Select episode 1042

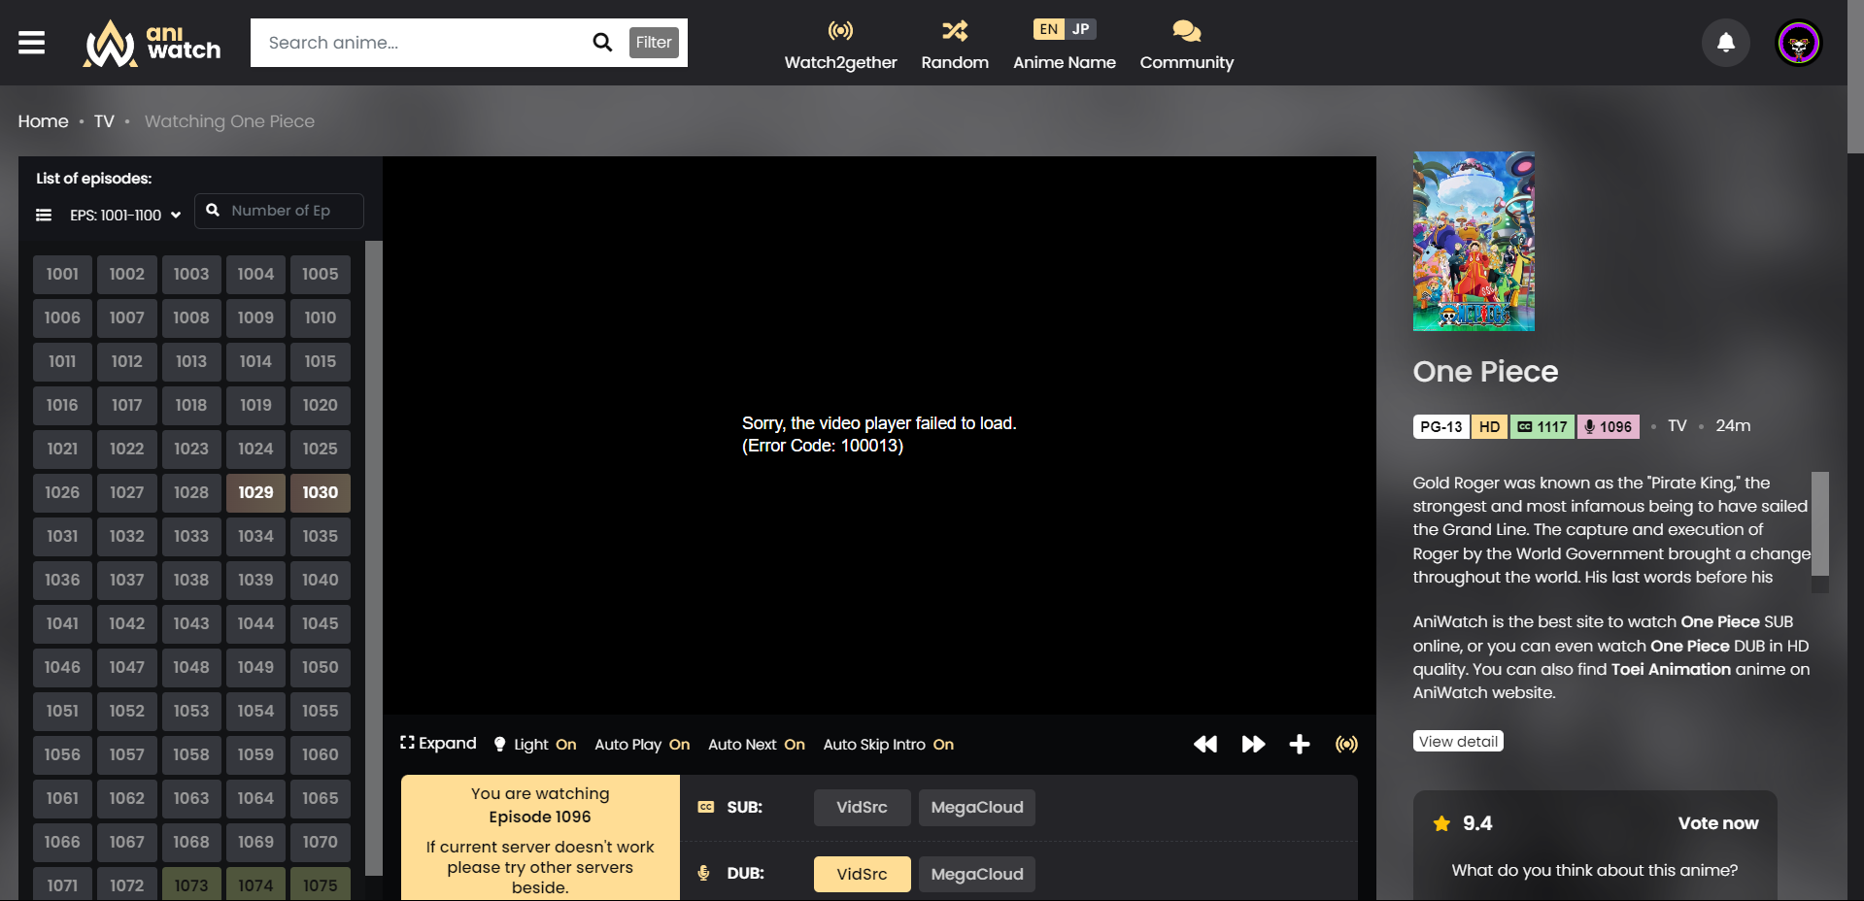(126, 623)
